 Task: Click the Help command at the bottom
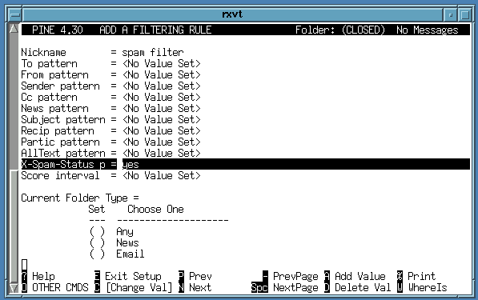coord(38,276)
